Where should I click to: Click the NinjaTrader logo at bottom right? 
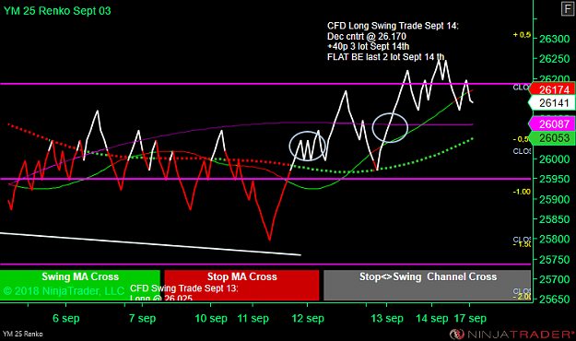(x=511, y=334)
